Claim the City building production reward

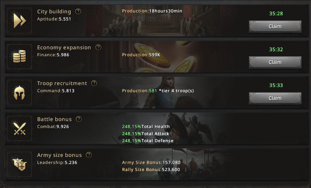(275, 26)
